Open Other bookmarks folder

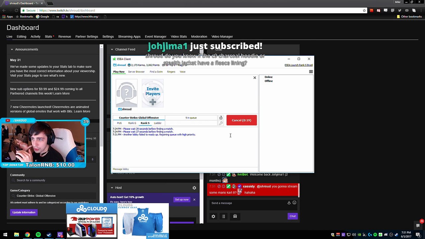(x=409, y=17)
